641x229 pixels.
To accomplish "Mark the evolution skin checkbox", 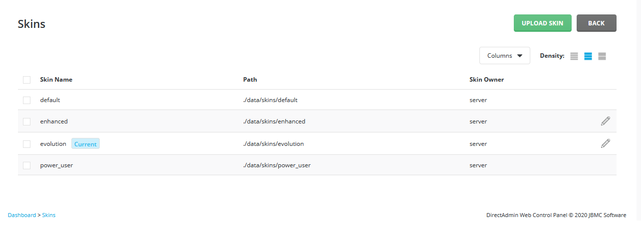I will [x=27, y=144].
